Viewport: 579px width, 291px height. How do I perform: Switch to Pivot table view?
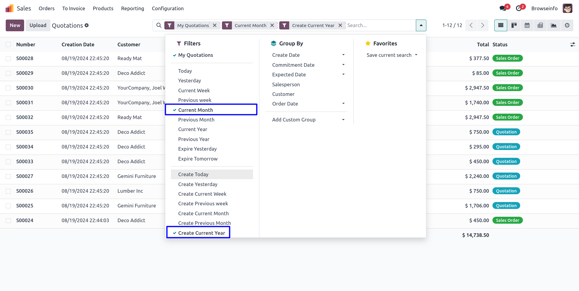(540, 26)
